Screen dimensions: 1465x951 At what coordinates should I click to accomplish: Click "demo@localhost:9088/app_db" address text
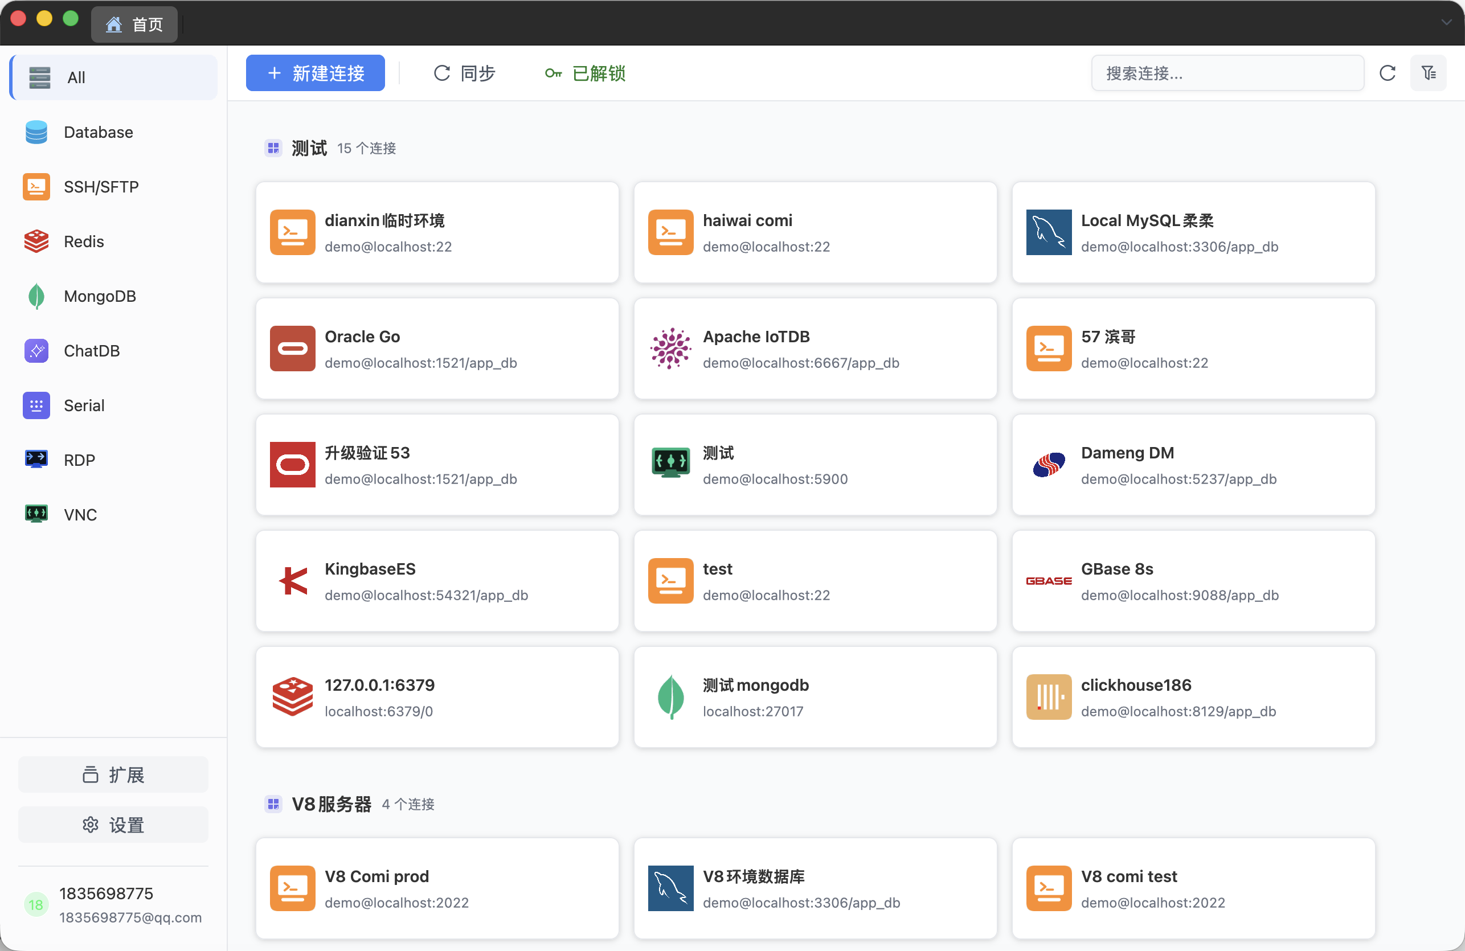(x=1180, y=596)
